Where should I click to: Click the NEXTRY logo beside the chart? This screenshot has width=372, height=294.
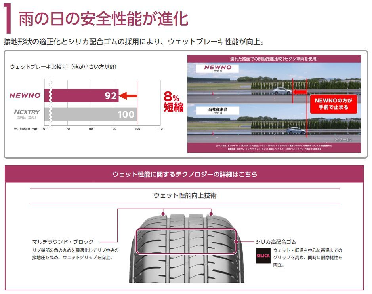tap(27, 112)
